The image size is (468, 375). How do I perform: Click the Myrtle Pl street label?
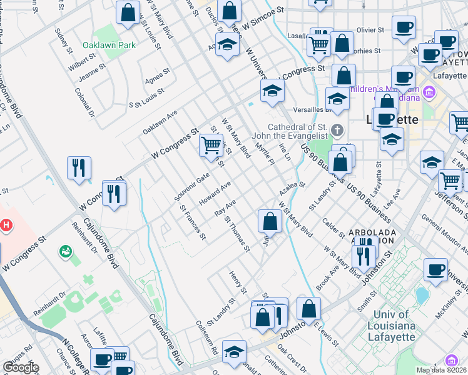(265, 154)
